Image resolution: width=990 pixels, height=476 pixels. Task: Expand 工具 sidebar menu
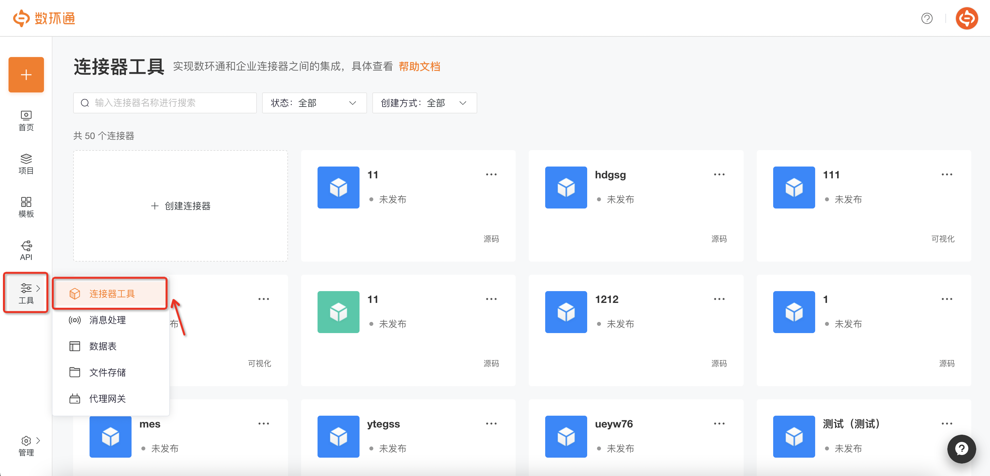pyautogui.click(x=26, y=293)
